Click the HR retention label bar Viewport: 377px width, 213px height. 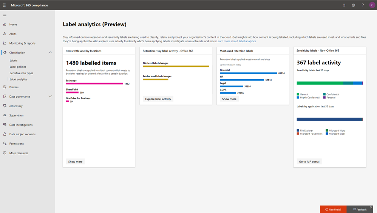[x=242, y=80]
